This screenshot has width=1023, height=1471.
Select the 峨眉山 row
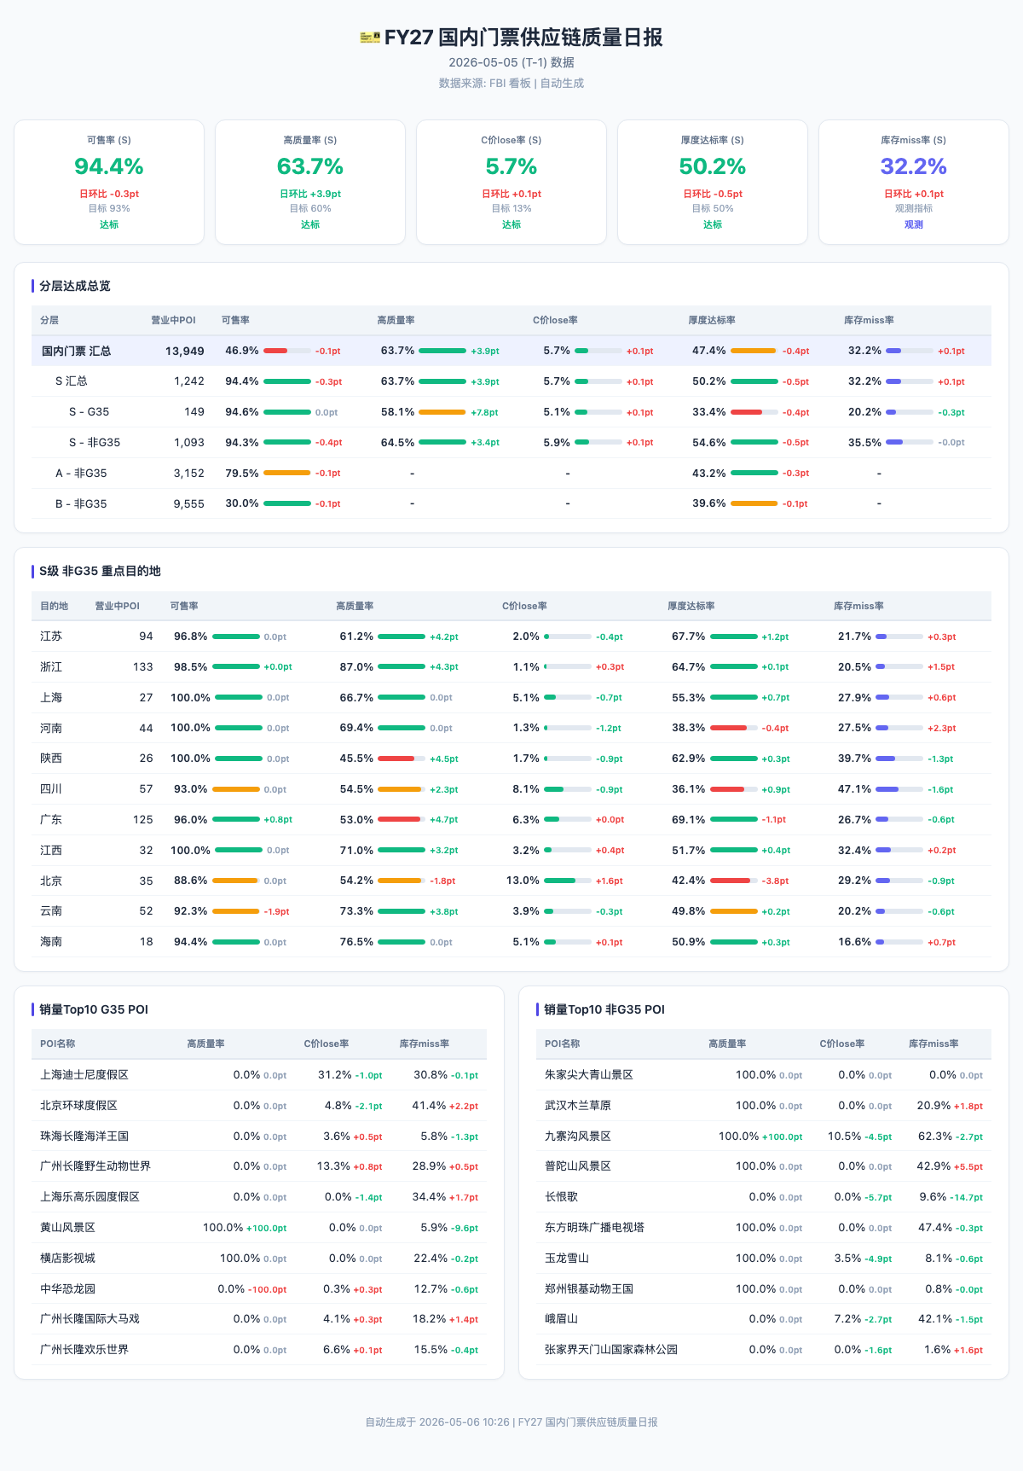click(764, 1319)
